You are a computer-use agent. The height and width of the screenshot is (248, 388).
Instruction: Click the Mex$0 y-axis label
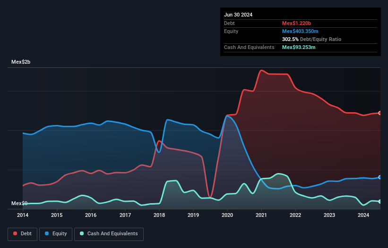click(x=19, y=203)
